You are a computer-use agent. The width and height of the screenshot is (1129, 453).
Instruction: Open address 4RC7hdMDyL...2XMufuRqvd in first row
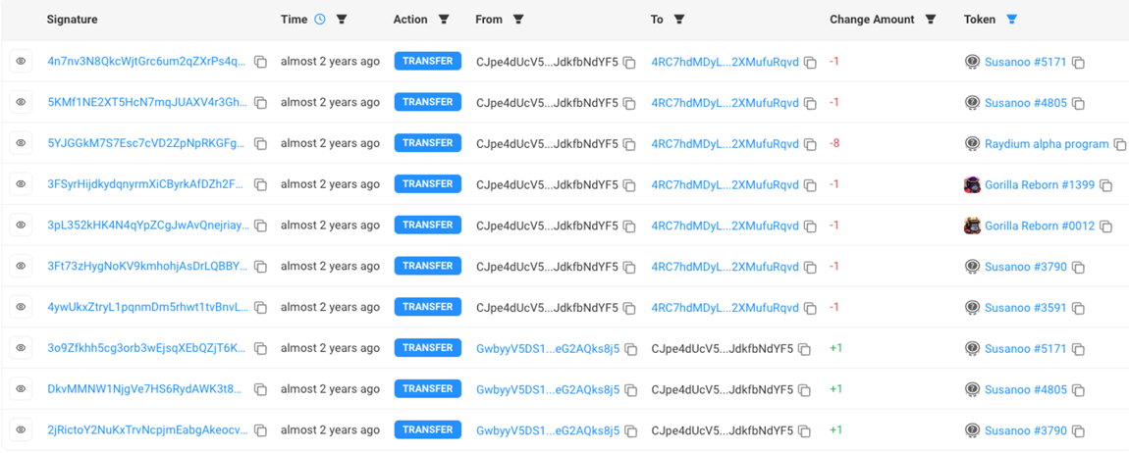726,62
